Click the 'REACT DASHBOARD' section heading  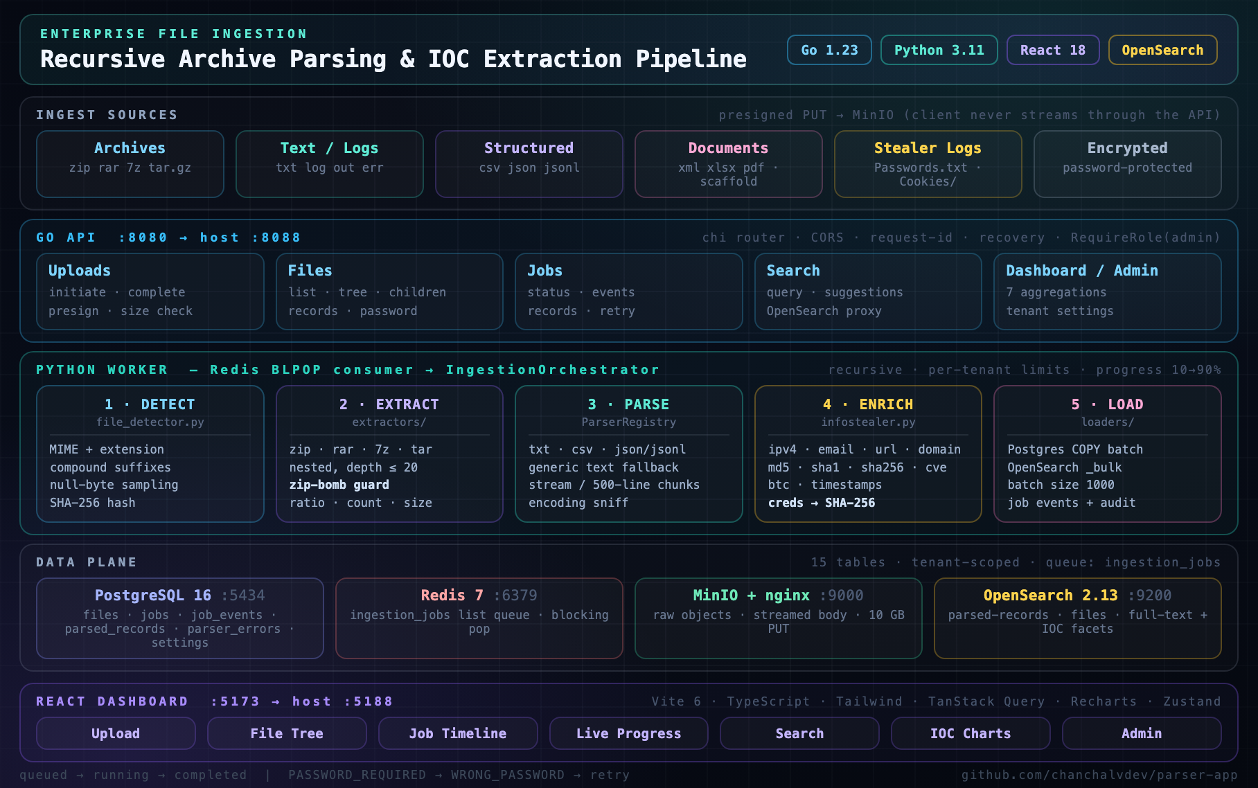click(x=112, y=701)
